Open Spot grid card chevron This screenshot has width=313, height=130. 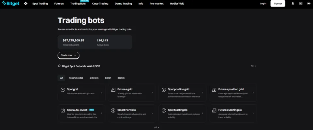[102, 93]
